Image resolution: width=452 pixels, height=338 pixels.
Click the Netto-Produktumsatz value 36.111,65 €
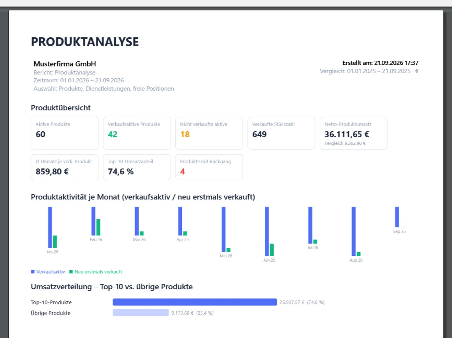click(347, 134)
